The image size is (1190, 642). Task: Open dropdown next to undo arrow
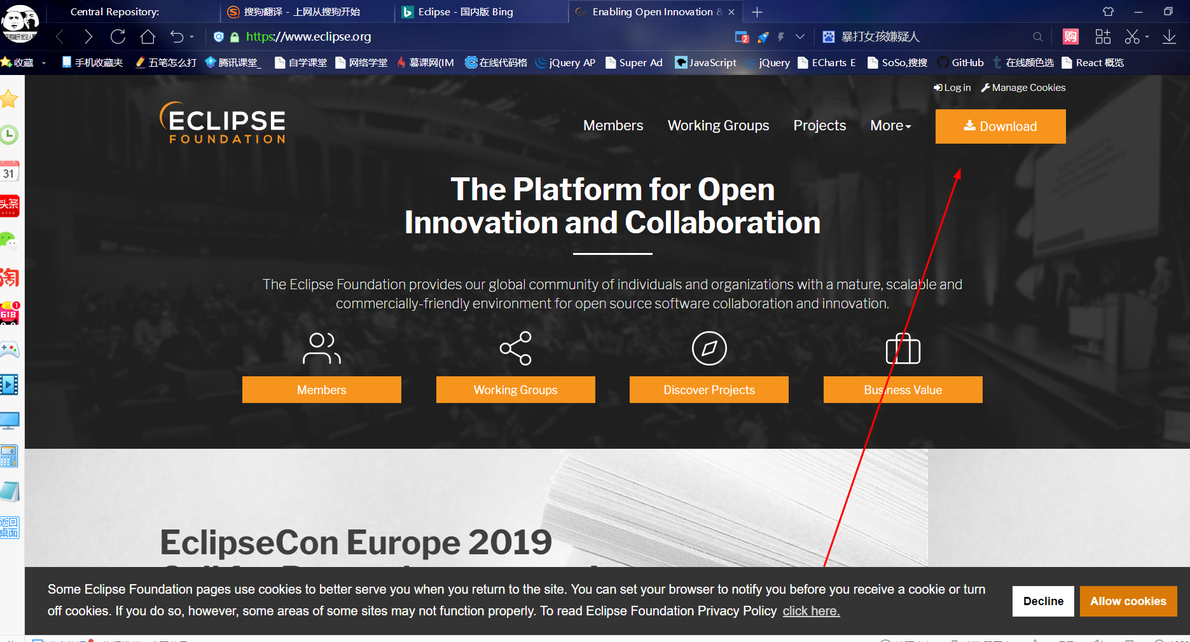[x=191, y=37]
